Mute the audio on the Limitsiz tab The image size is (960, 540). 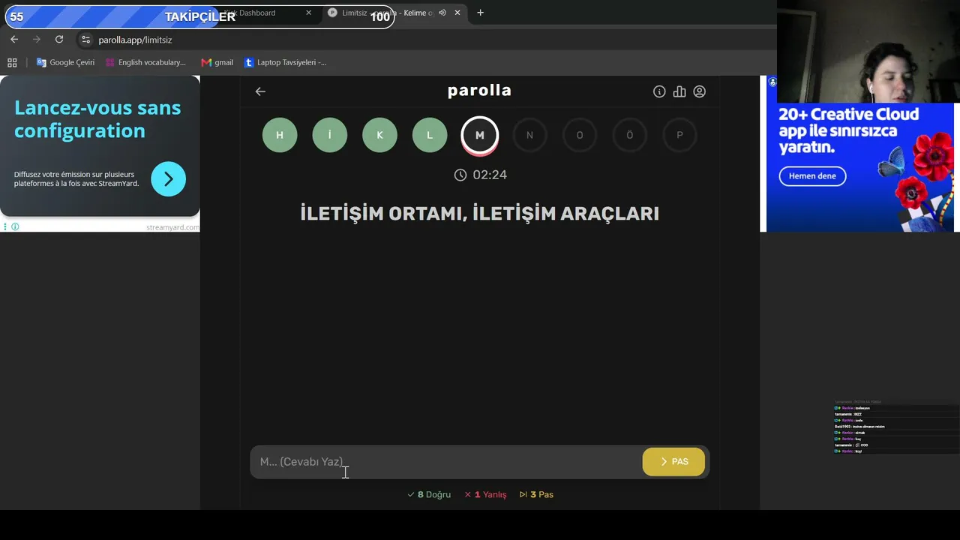coord(442,13)
